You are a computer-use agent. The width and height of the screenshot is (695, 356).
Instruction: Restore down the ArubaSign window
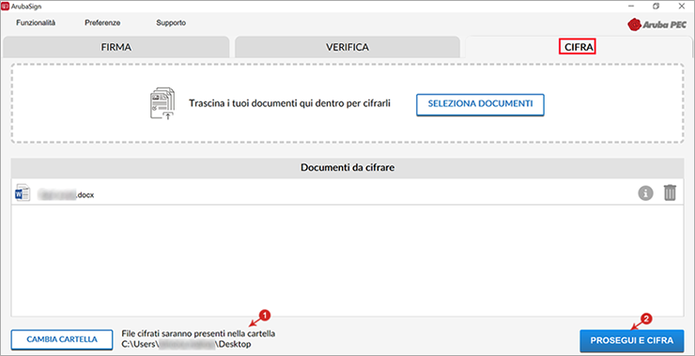pos(656,7)
